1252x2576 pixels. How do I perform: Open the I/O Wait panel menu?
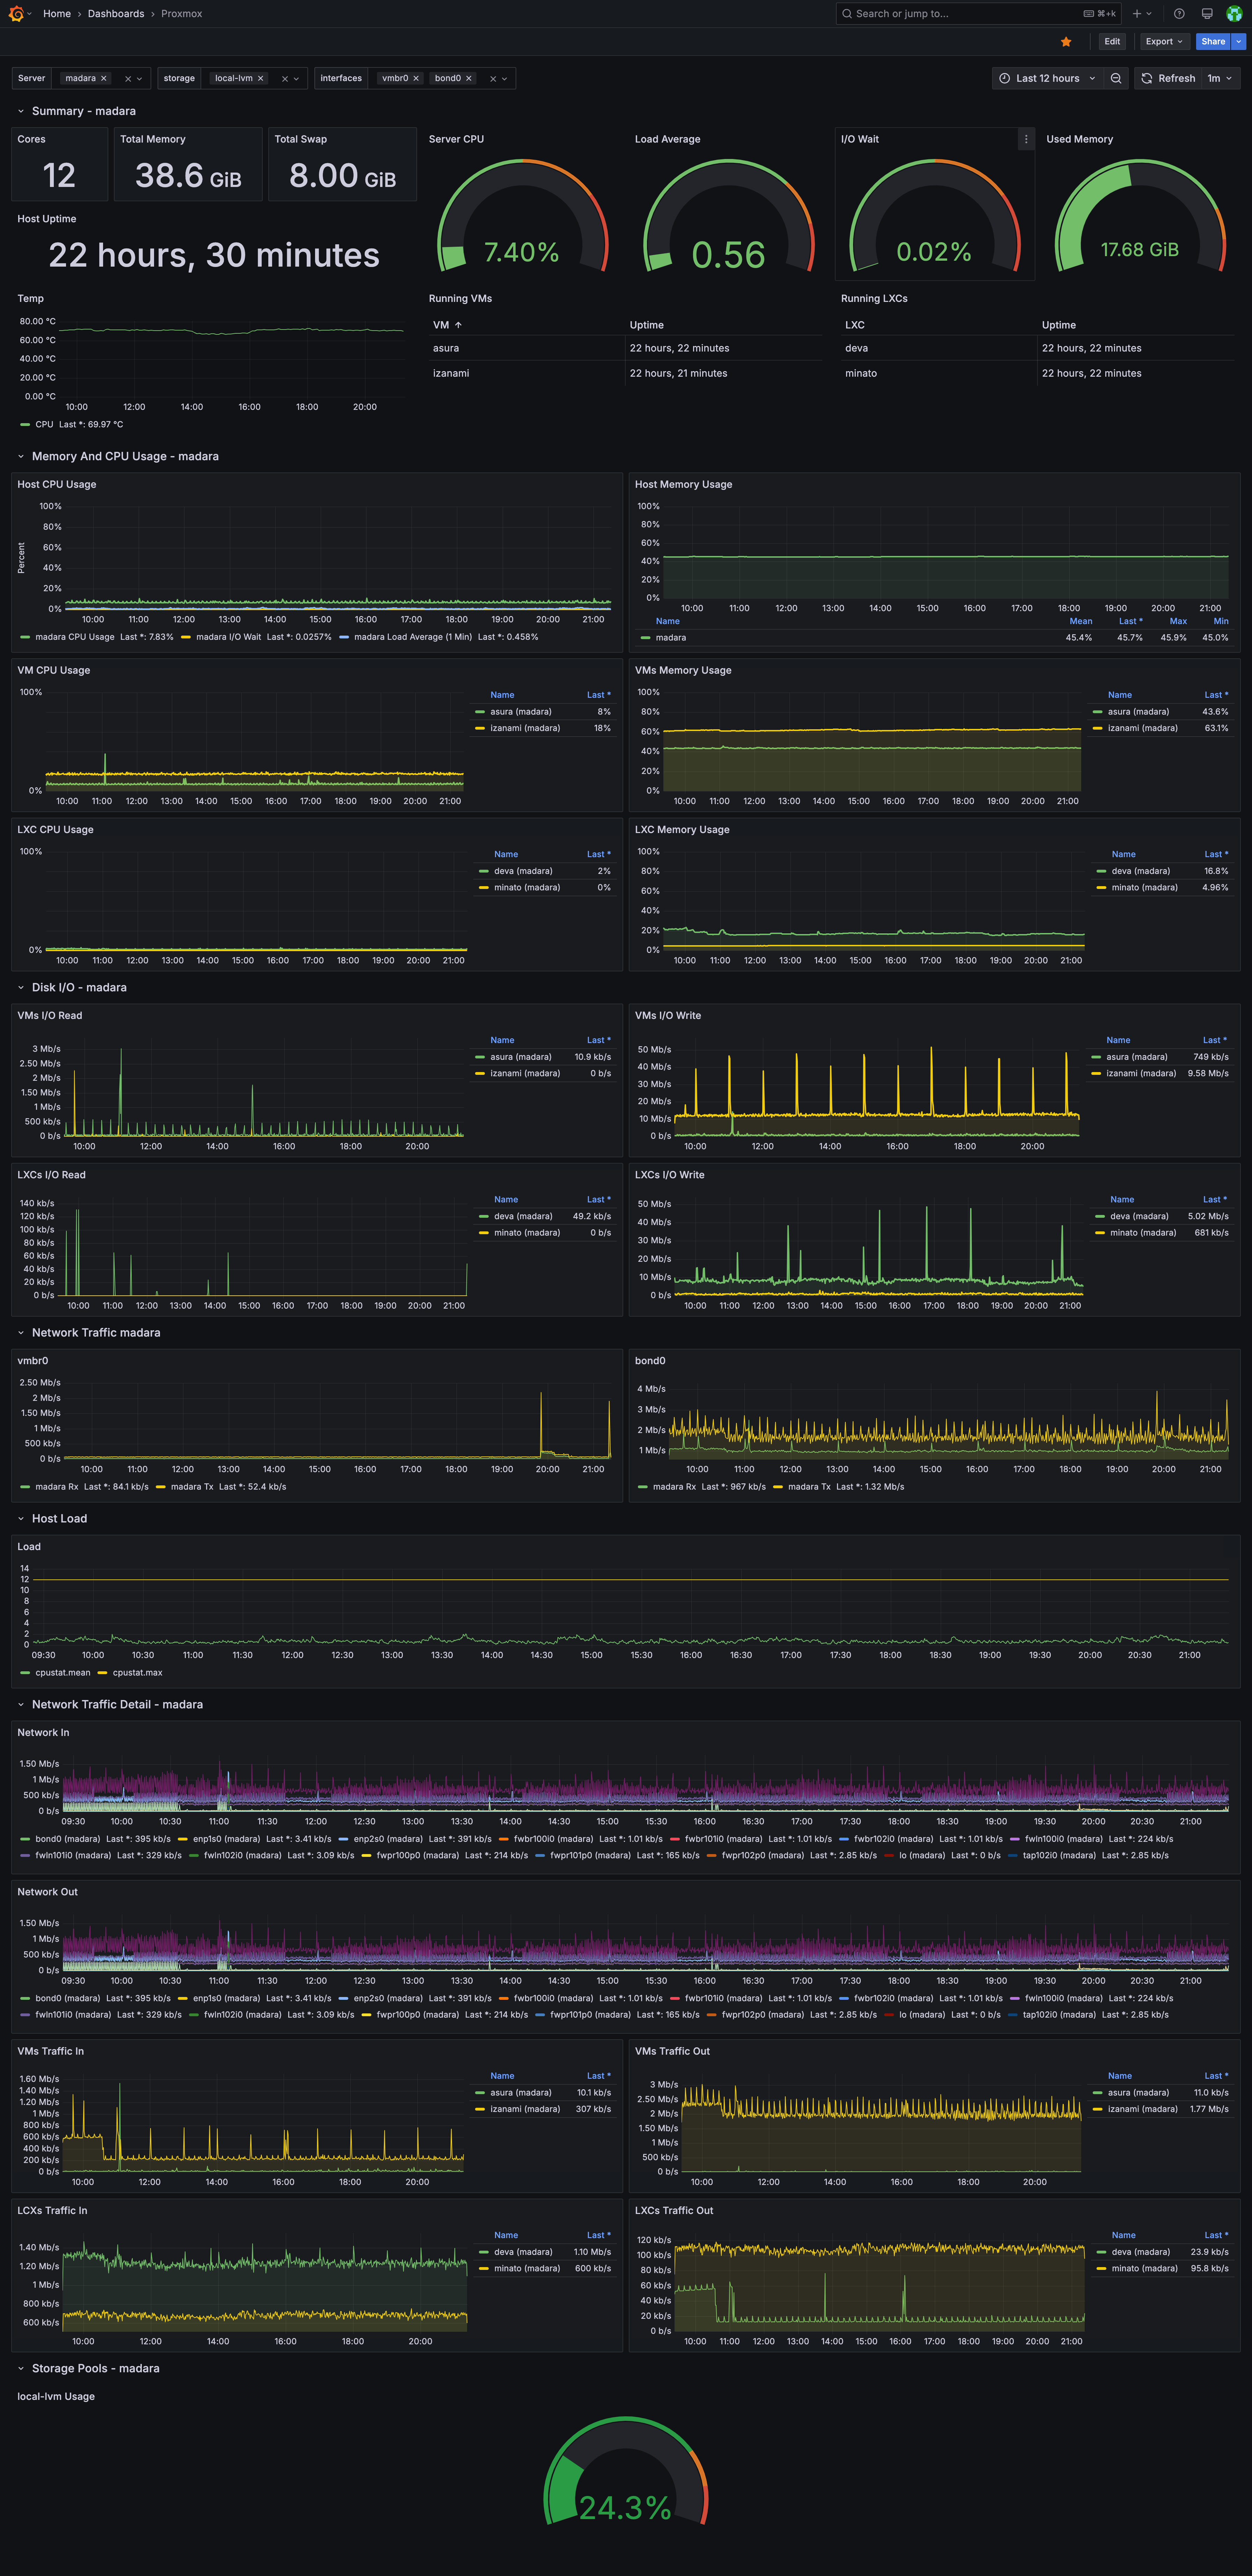pos(1026,139)
